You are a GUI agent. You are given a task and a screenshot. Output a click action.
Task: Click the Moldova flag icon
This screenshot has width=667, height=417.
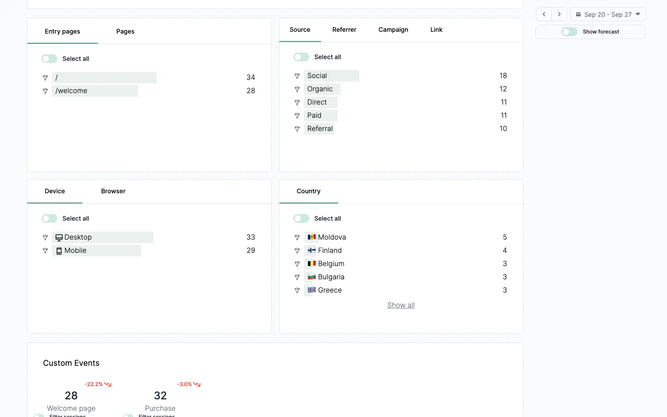tap(312, 237)
